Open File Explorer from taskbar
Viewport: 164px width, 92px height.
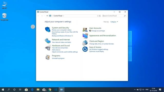click(38, 90)
